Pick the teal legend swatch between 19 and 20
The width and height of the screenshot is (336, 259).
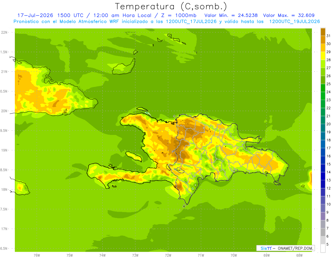click(323, 128)
